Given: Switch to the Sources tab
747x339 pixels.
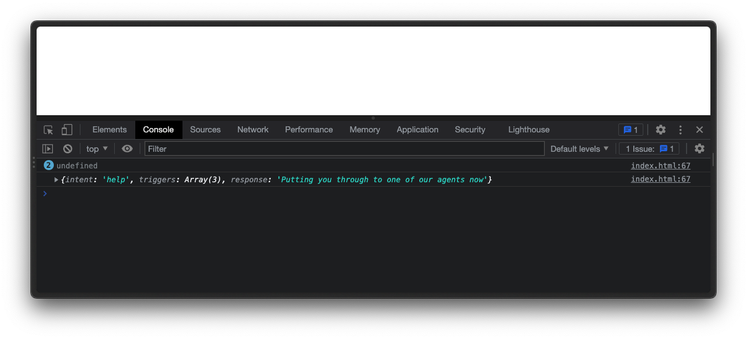Looking at the screenshot, I should (205, 130).
